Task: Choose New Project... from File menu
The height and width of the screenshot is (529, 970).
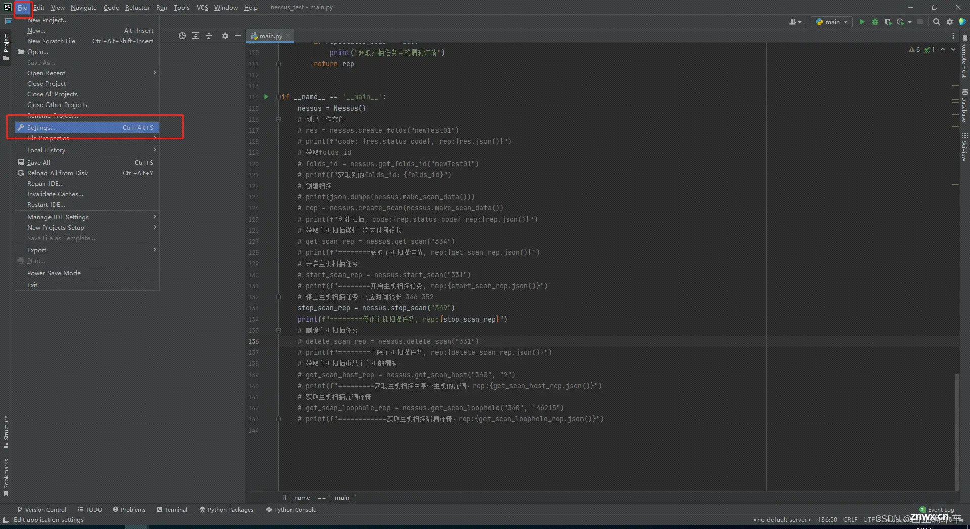Action: [x=87, y=20]
